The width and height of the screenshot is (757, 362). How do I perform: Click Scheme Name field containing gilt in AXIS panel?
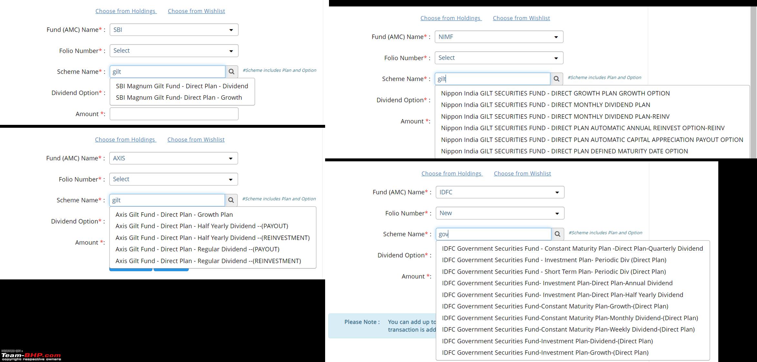click(x=167, y=200)
